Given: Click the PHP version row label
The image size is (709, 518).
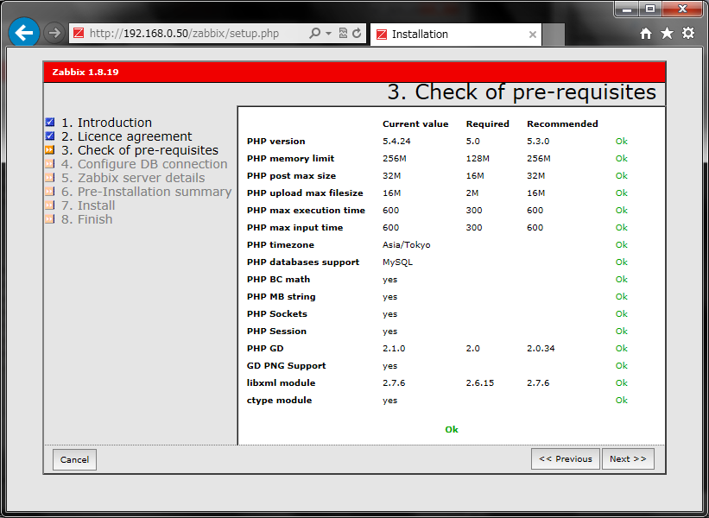Looking at the screenshot, I should coord(275,141).
